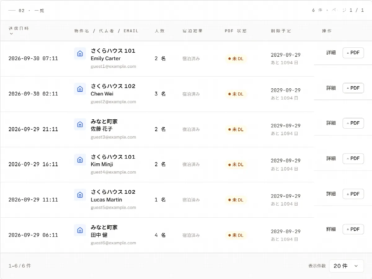Click the 1 名 guest count
This screenshot has width=372, height=279.
point(160,200)
